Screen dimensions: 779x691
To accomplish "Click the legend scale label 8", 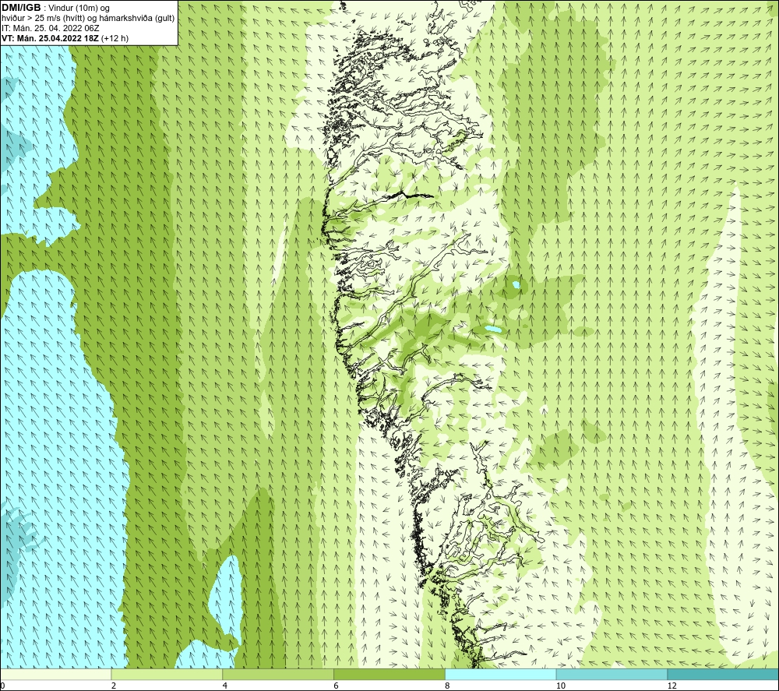I will tap(448, 686).
